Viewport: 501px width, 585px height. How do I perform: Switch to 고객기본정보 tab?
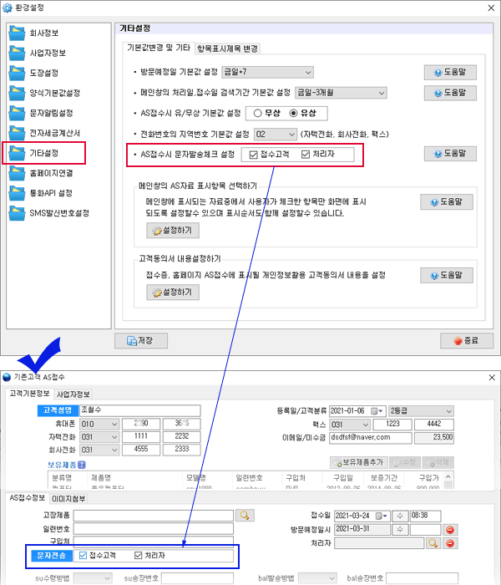pyautogui.click(x=29, y=394)
